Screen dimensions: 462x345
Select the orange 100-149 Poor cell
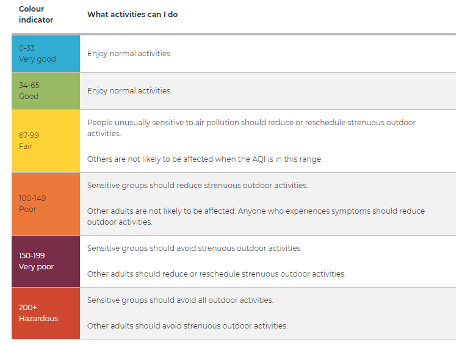pyautogui.click(x=46, y=204)
